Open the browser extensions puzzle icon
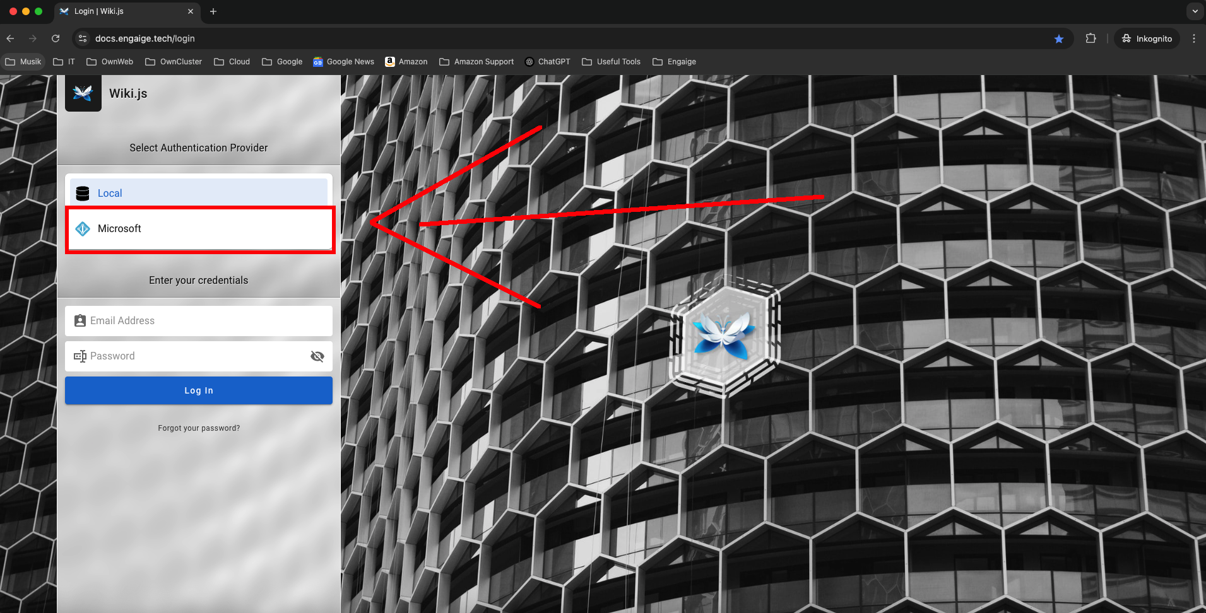This screenshot has width=1206, height=613. [1091, 38]
